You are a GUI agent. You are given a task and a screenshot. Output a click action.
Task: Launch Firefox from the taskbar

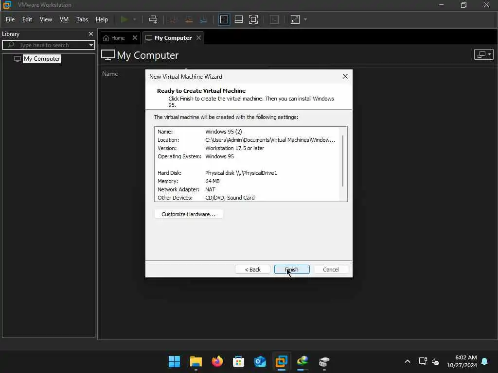[x=217, y=361]
